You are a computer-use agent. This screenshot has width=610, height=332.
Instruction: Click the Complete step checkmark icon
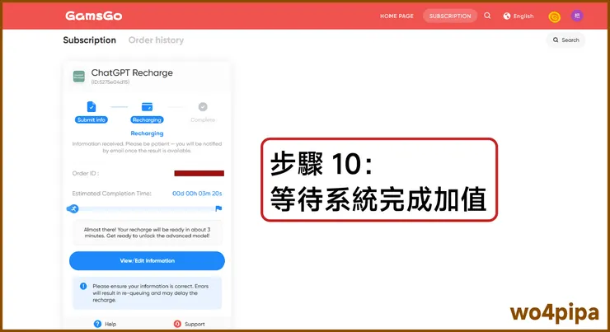pos(203,106)
